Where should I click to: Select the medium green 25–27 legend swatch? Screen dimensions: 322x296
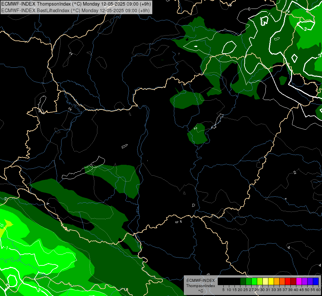pos(249,281)
